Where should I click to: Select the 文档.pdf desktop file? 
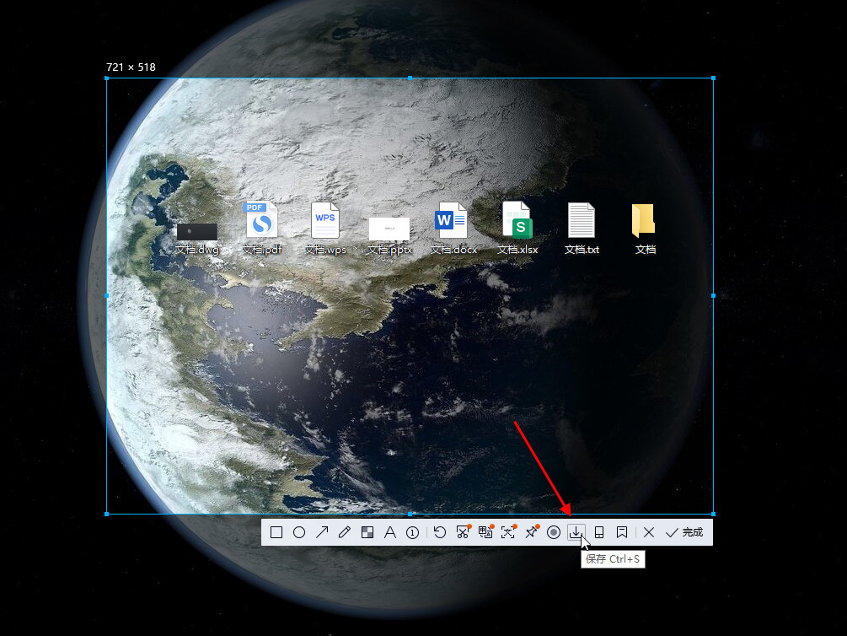click(262, 229)
